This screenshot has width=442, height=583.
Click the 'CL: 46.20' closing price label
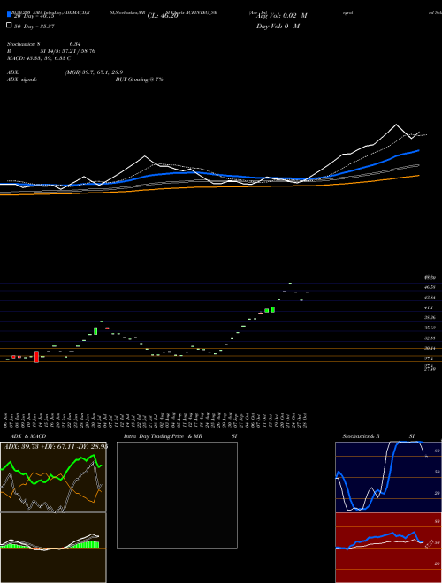click(x=163, y=16)
